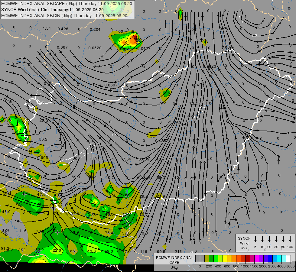Select the olive swatch in CAPE legend

pyautogui.click(x=207, y=258)
